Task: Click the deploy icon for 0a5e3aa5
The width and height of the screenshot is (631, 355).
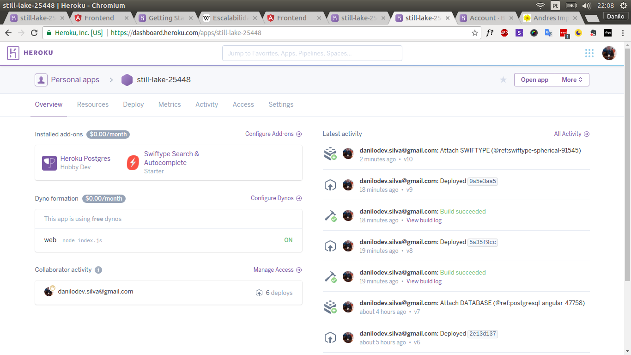Action: [x=330, y=185]
